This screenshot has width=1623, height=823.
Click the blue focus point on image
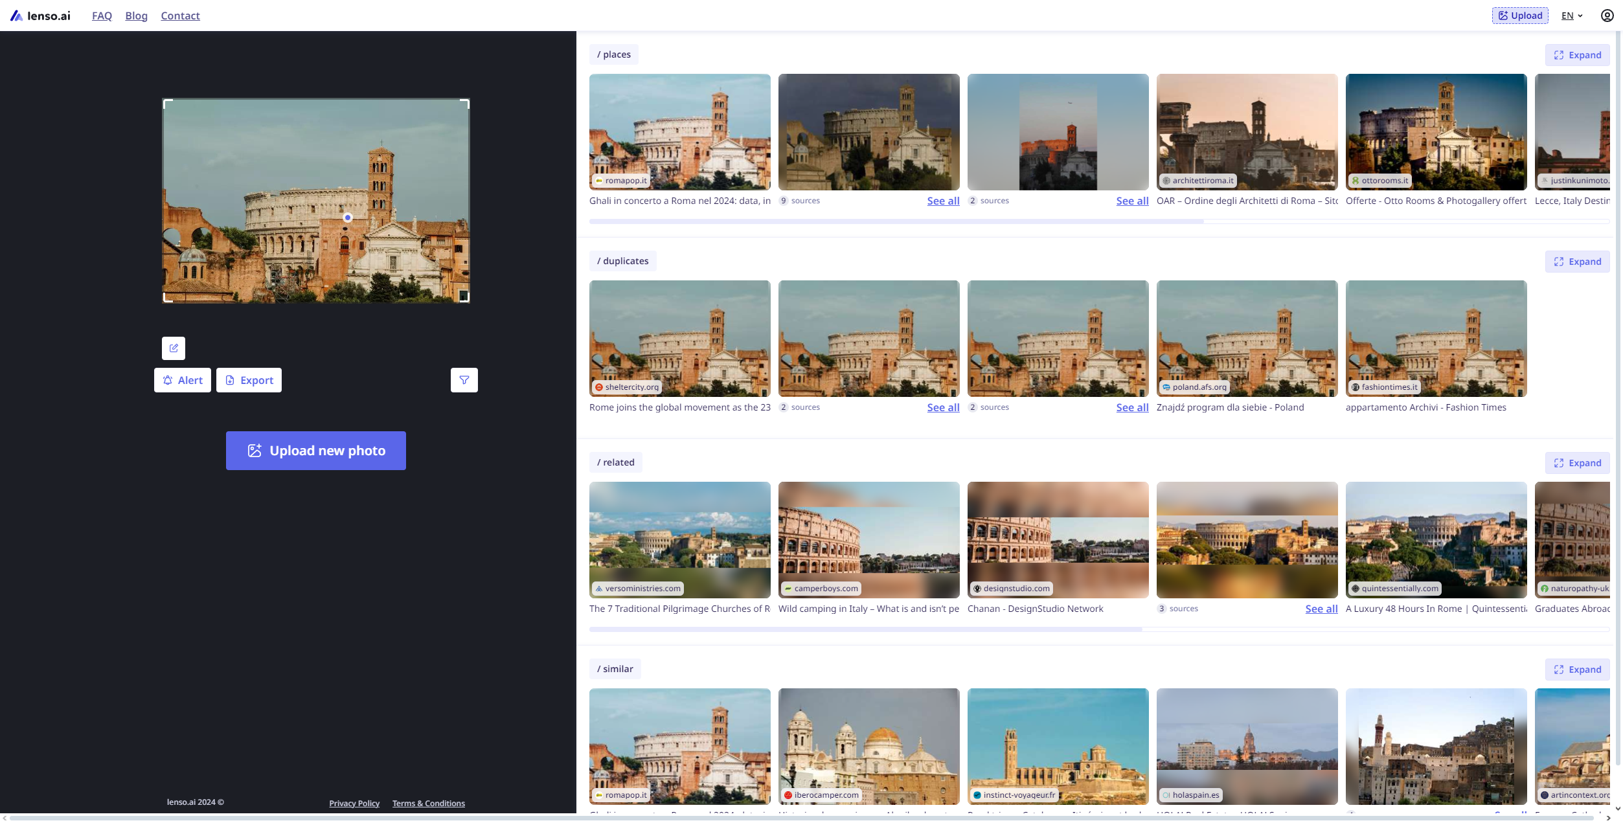point(348,218)
